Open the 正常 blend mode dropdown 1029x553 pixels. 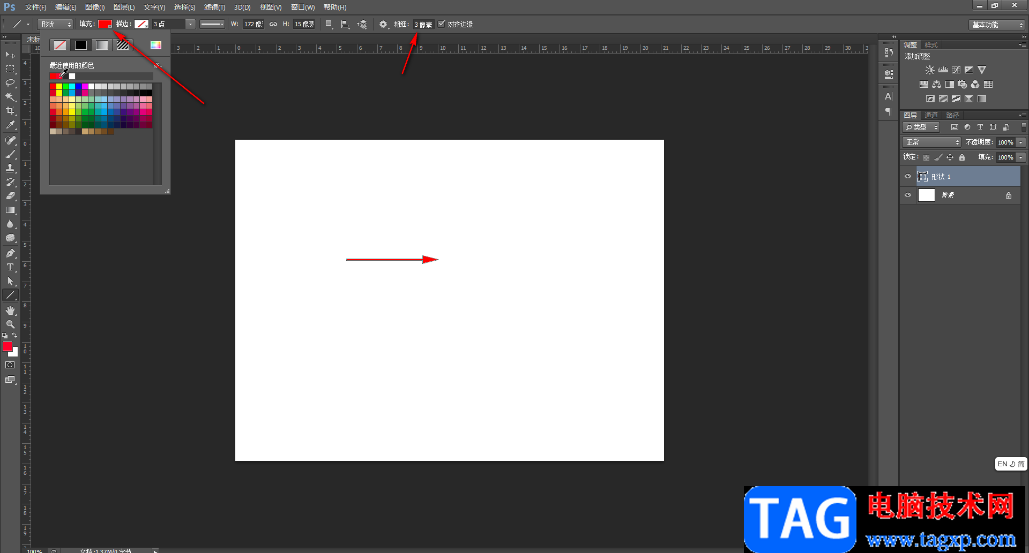932,142
